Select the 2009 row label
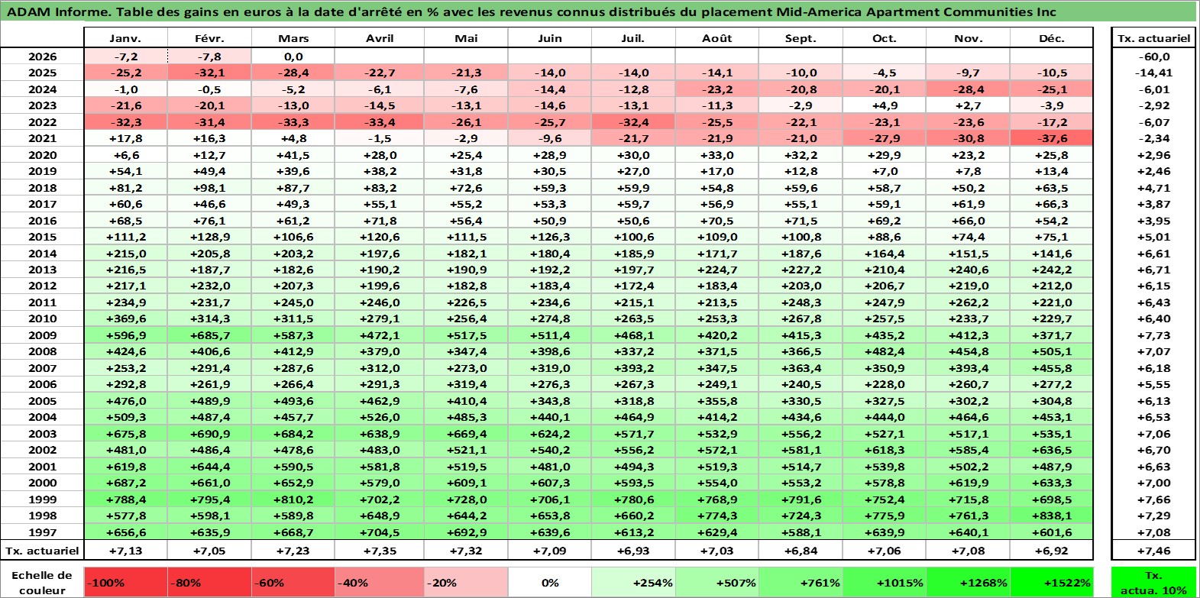The image size is (1200, 598). point(42,335)
